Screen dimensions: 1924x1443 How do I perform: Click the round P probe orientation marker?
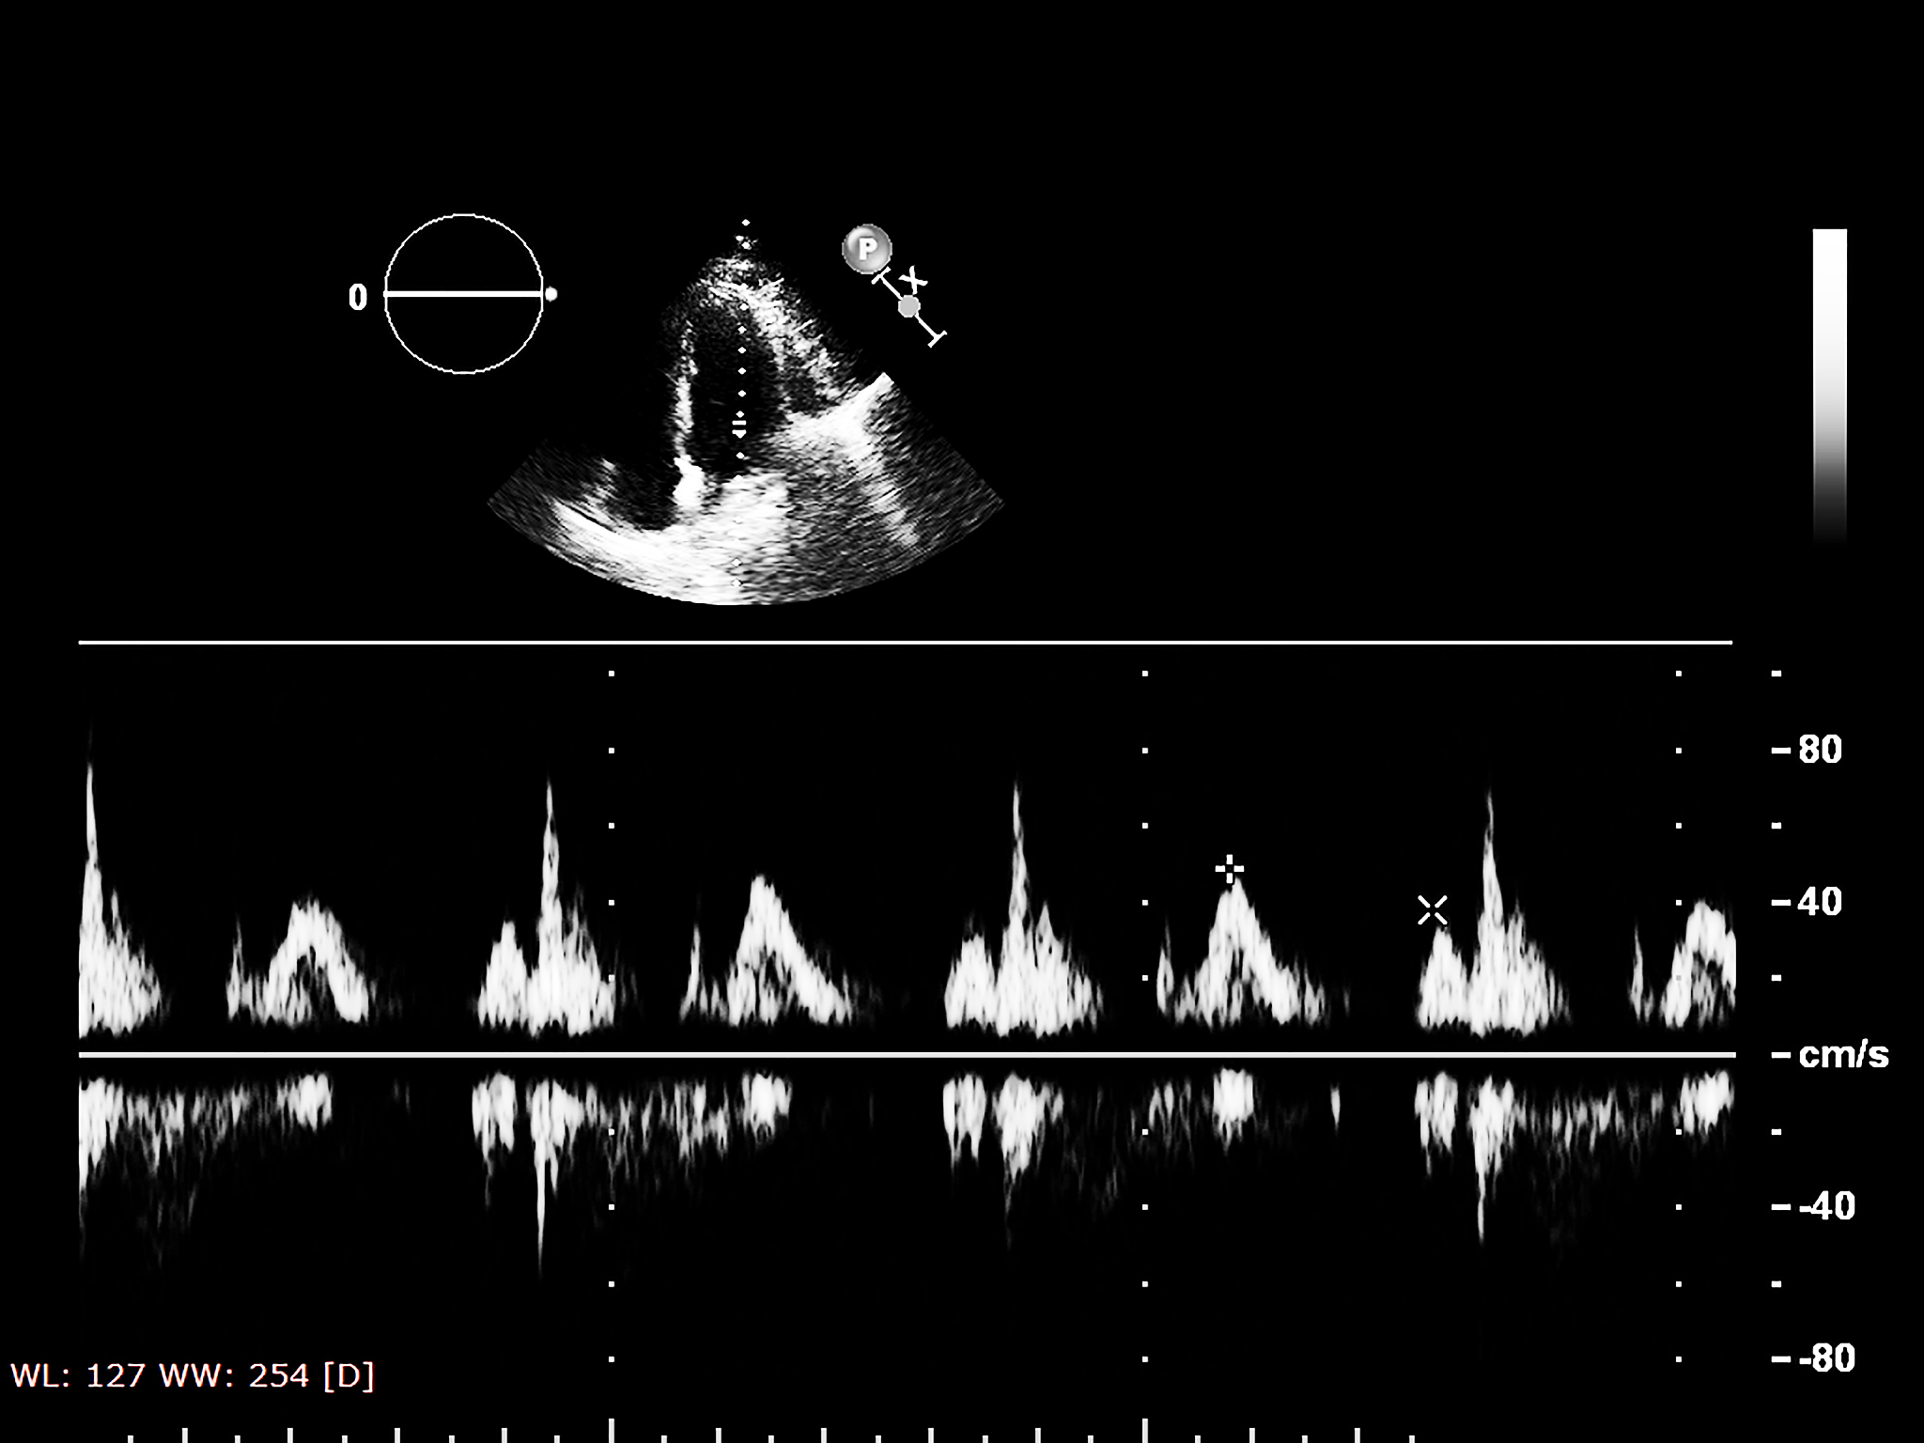(865, 249)
